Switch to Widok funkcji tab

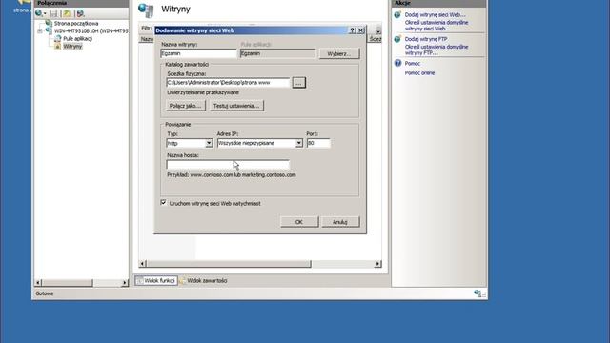coord(156,280)
